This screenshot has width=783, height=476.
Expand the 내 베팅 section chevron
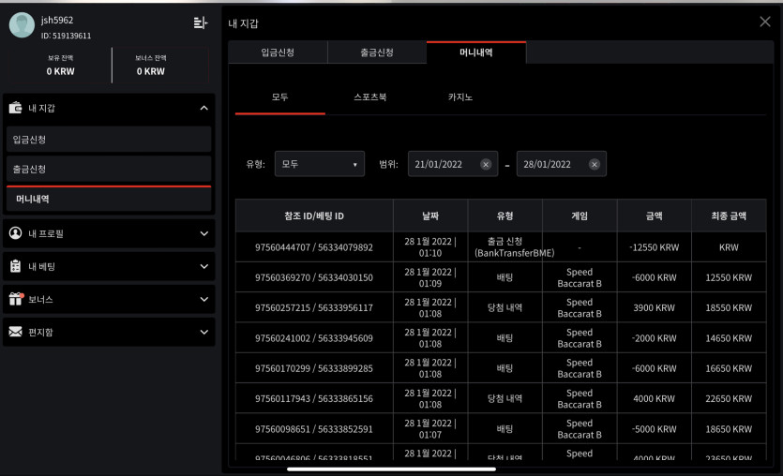[x=203, y=266]
